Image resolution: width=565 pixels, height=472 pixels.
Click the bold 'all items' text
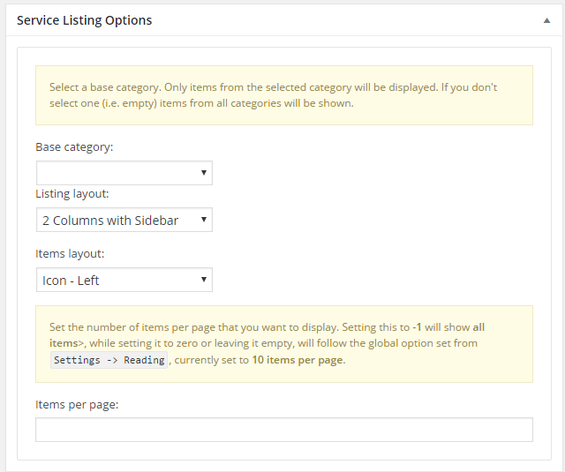pyautogui.click(x=267, y=335)
